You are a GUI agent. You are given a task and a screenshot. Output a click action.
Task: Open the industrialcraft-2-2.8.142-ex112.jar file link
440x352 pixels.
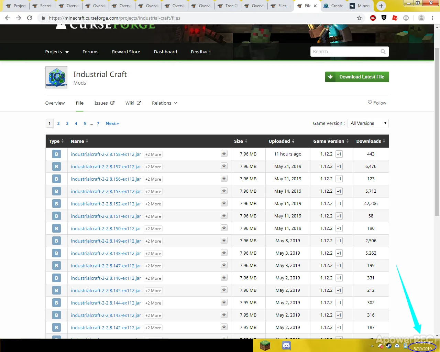point(106,328)
